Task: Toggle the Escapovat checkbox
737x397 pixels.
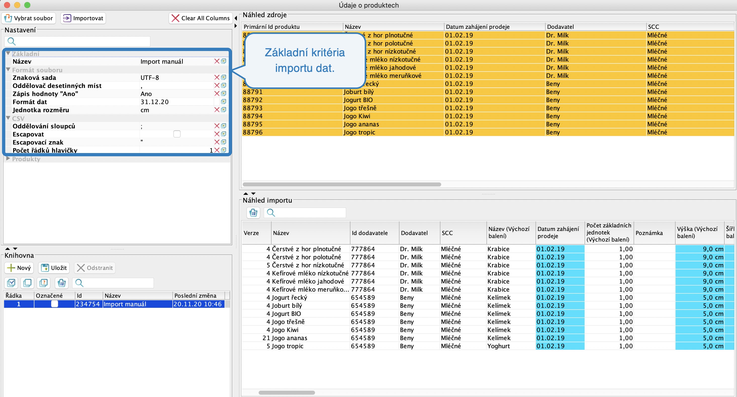Action: (x=177, y=134)
